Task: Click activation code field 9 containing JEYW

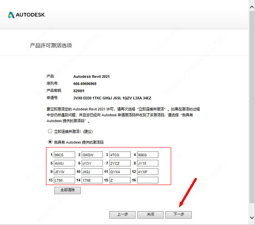Action: pos(65,172)
